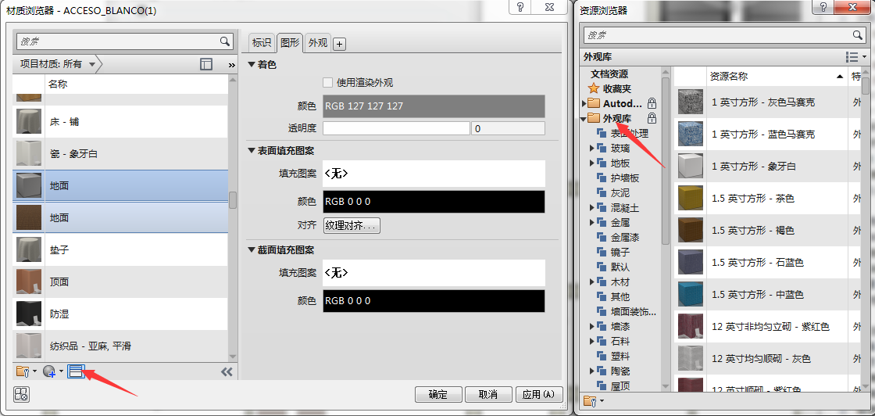
Task: Click the cut pattern color RGB 0 0 0
Action: [x=434, y=300]
